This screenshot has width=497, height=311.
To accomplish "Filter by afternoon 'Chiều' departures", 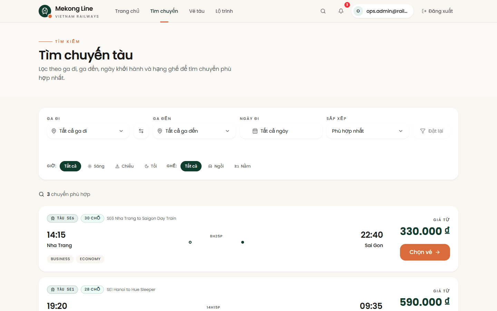I will (124, 166).
